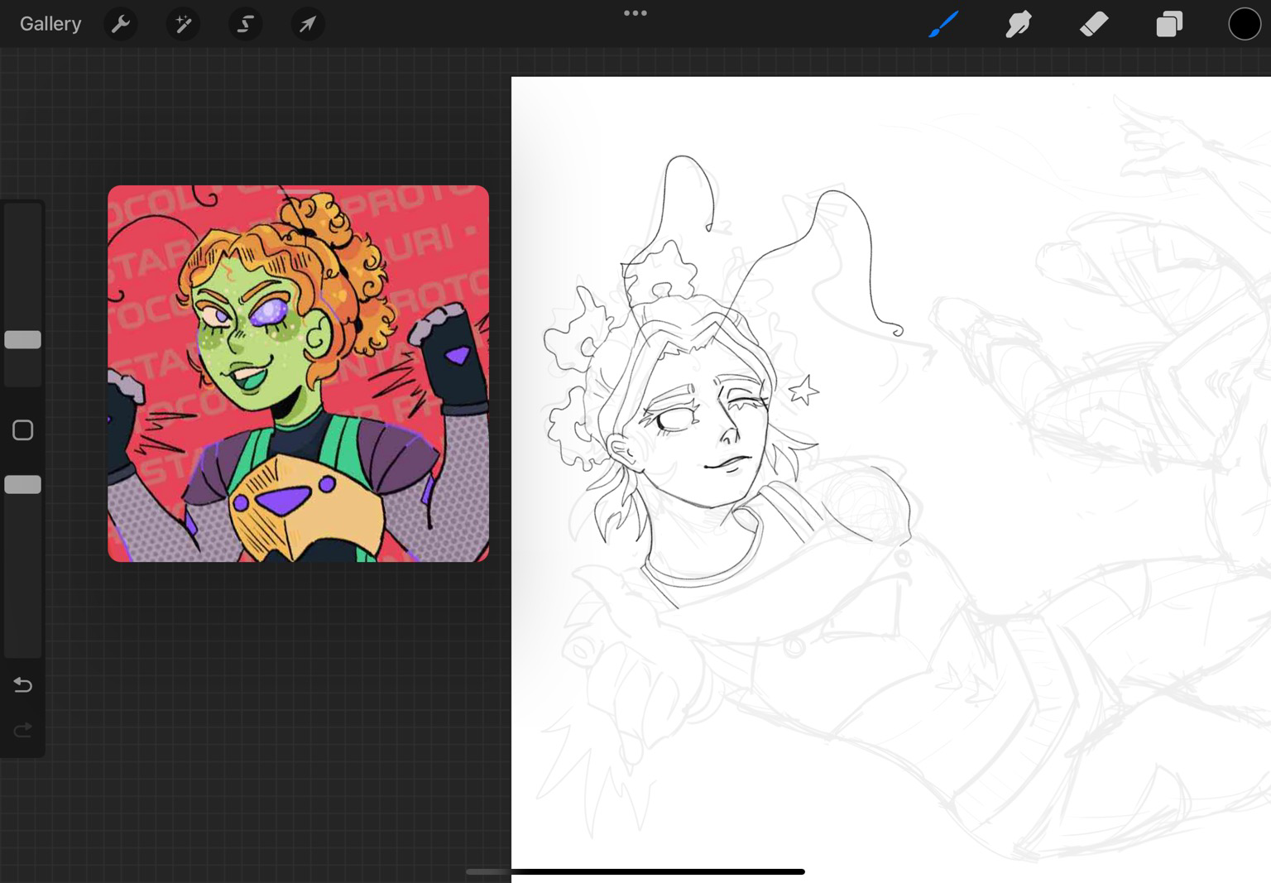Click the brush size slider handle
Screen dimensions: 1271x883
pos(22,339)
